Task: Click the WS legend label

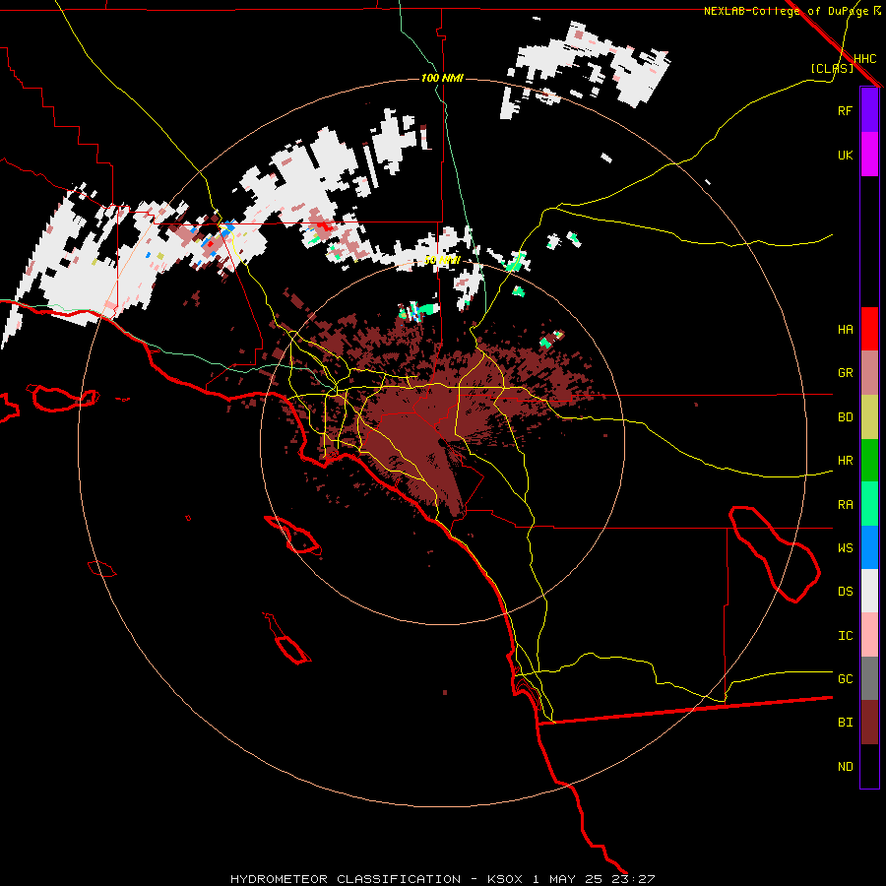Action: [845, 548]
